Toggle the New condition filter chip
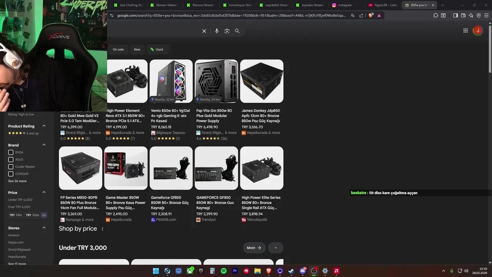 coord(137,49)
